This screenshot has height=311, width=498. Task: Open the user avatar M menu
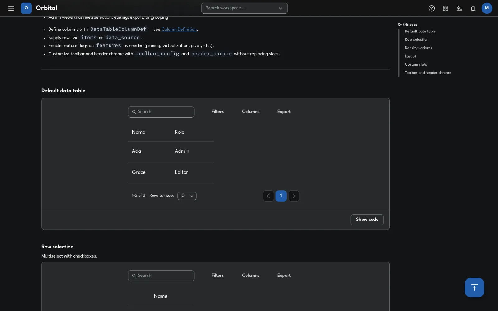487,8
